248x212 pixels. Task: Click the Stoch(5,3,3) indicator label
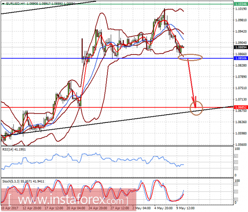click(x=23, y=181)
